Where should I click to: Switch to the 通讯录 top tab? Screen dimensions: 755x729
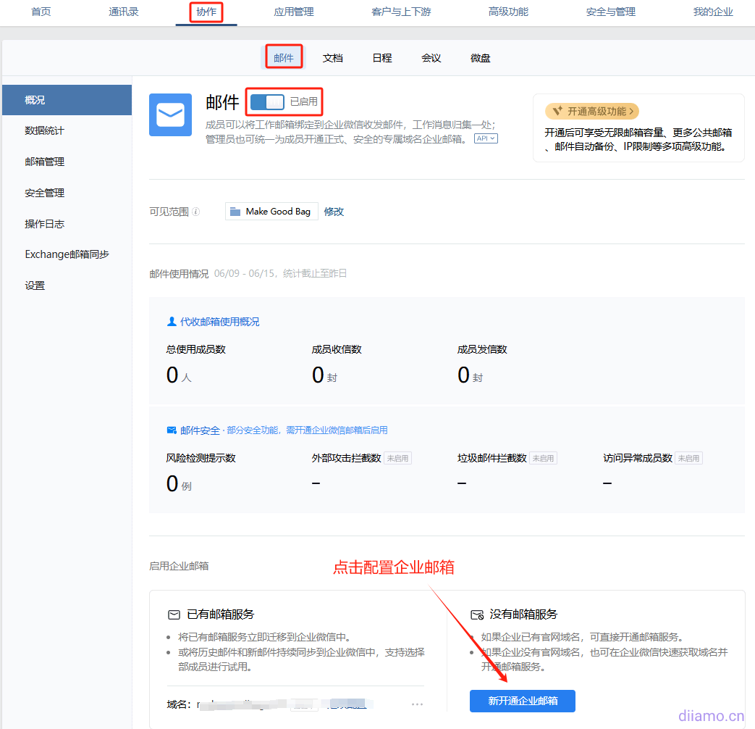click(x=124, y=12)
